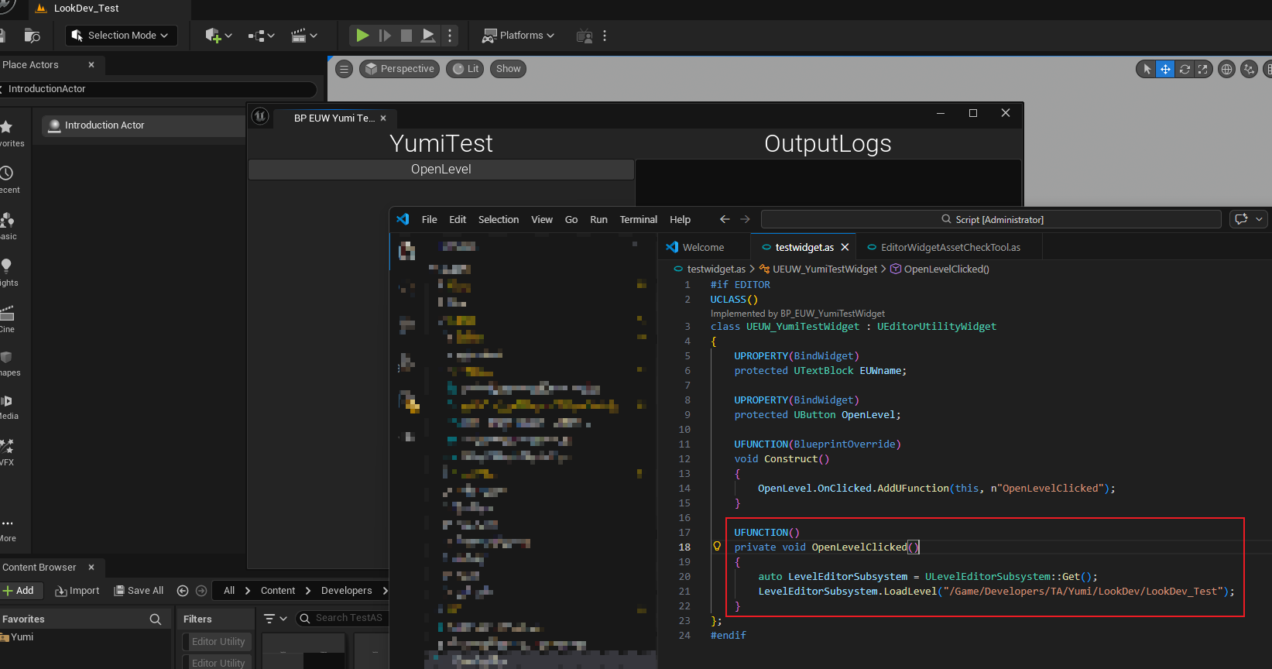
Task: Search within the Favorites panel
Action: (x=156, y=619)
